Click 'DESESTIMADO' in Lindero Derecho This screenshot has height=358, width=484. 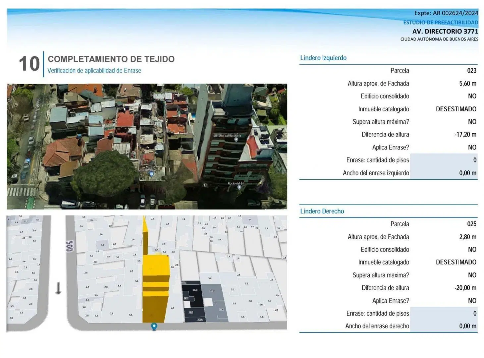tap(456, 262)
